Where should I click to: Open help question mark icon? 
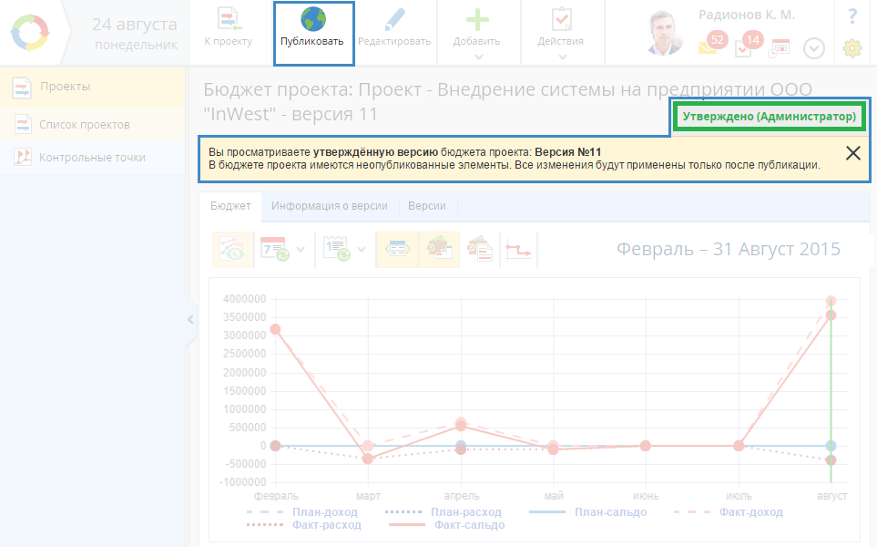pyautogui.click(x=852, y=16)
